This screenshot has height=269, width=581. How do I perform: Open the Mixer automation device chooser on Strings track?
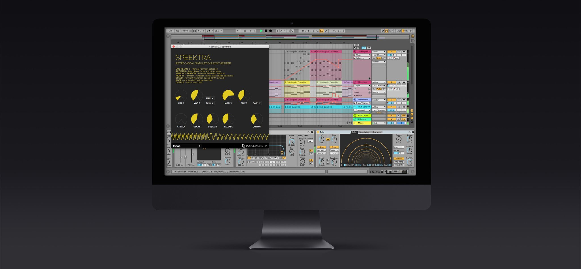pos(362,55)
